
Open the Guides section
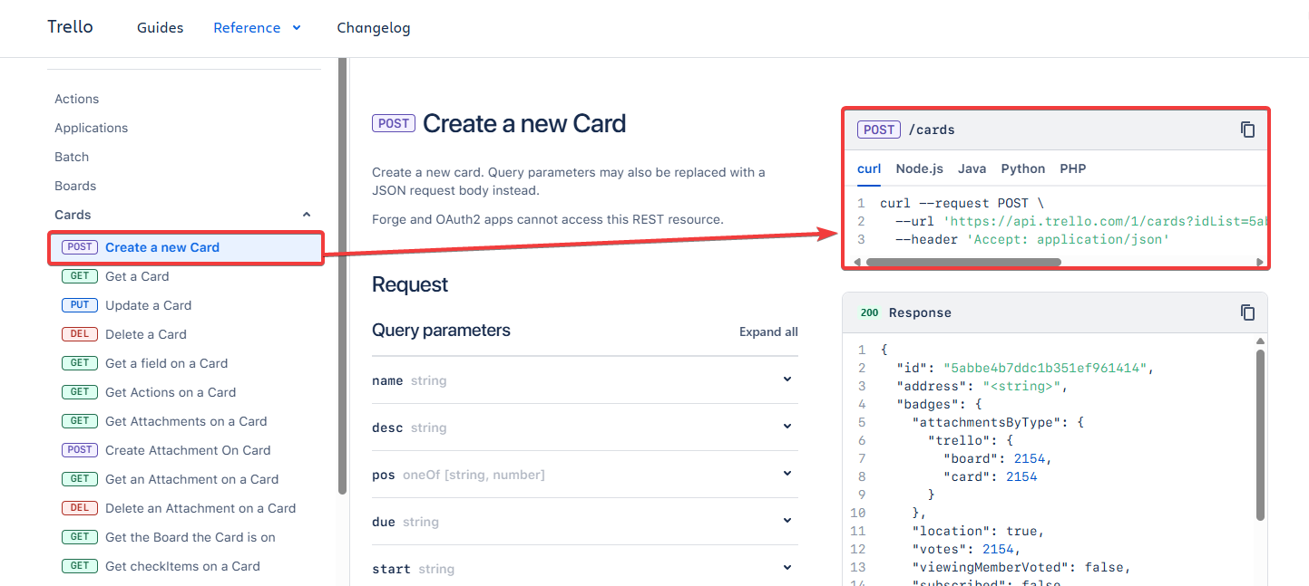click(x=160, y=27)
